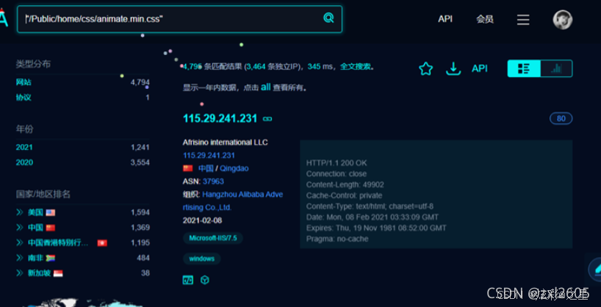The image size is (601, 307).
Task: Select 新加坡 in country ranking
Action: tap(39, 273)
